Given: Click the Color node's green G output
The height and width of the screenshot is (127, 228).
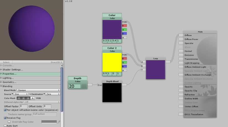Looking at the screenshot, I should [124, 30].
